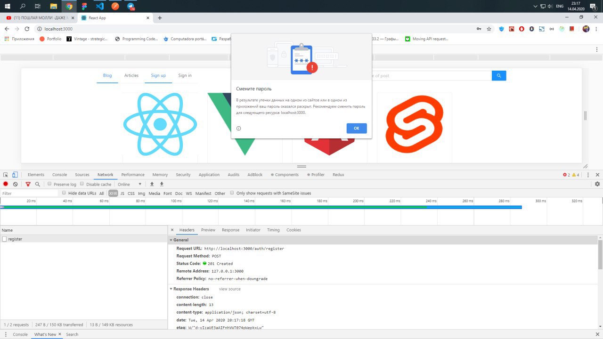The image size is (603, 339).
Task: Open the Response tab of the request
Action: [x=230, y=230]
